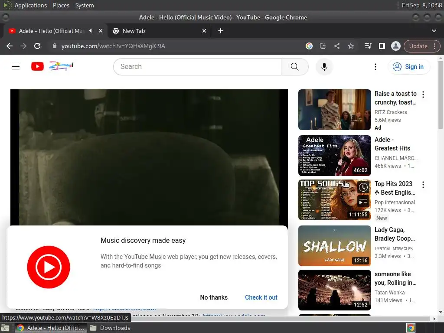Open Chrome's three-dot menu beside Update

click(x=434, y=46)
